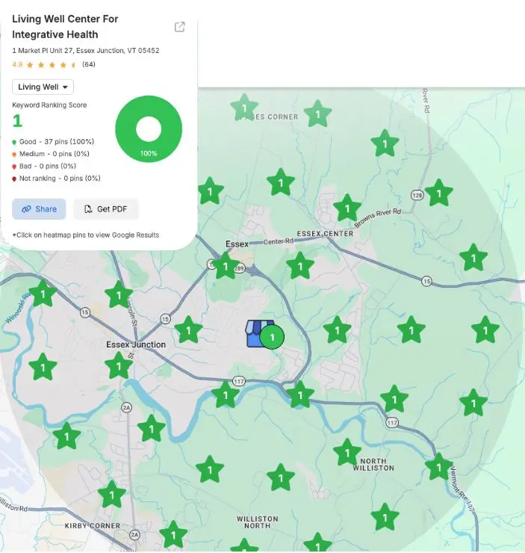This screenshot has height=553, width=525.
Task: Click the orange Medium legend pin icon
Action: click(14, 155)
